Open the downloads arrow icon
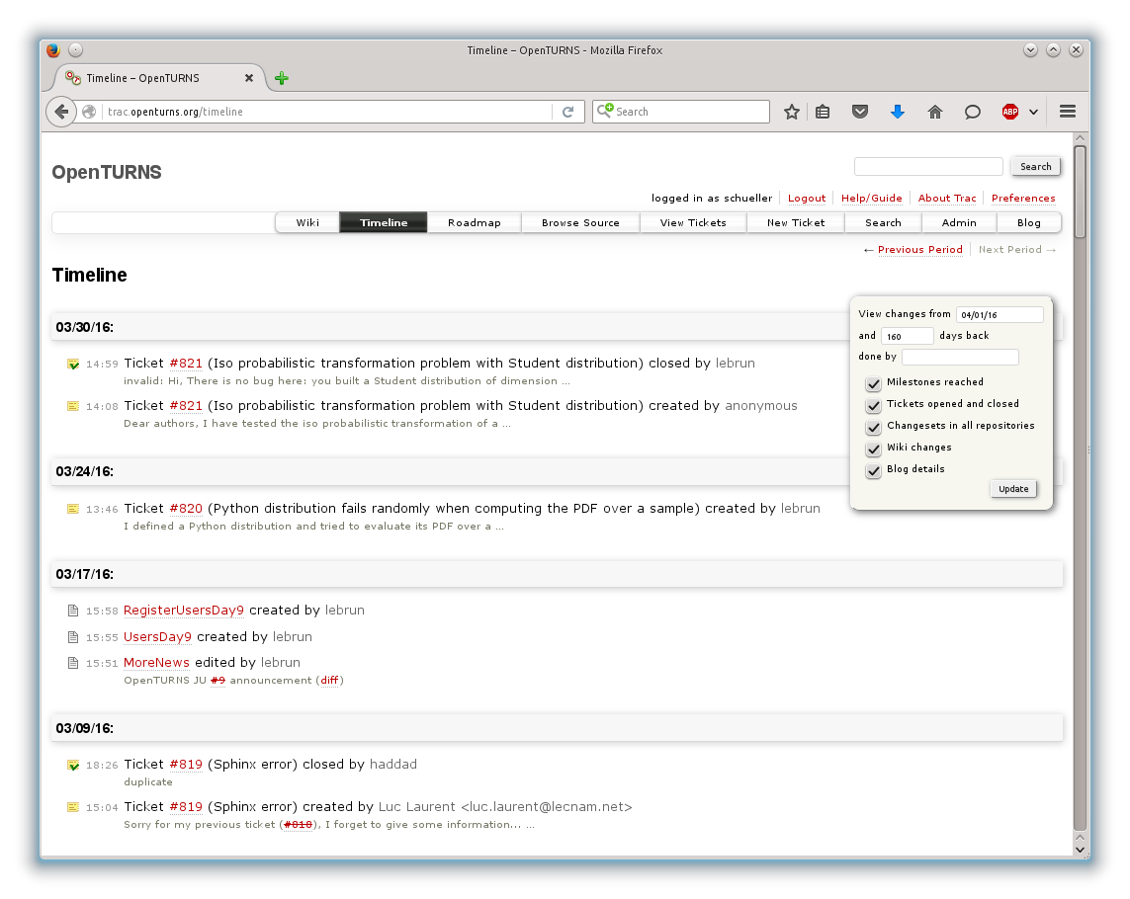The height and width of the screenshot is (899, 1130). pos(898,112)
